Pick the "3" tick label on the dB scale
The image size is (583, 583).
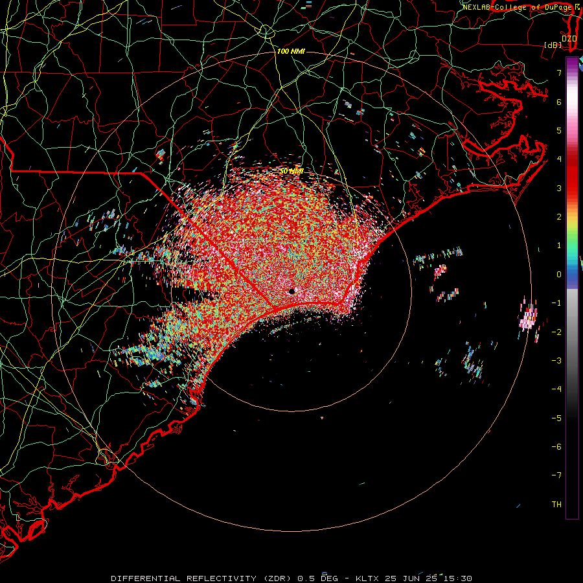point(559,188)
